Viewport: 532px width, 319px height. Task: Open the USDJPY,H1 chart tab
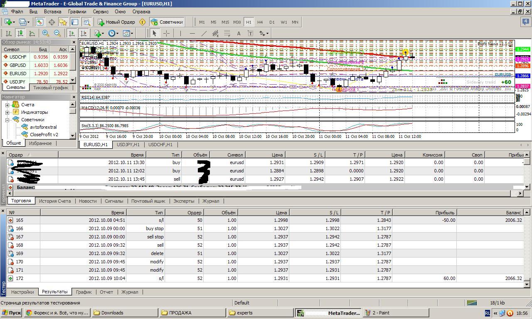click(128, 145)
